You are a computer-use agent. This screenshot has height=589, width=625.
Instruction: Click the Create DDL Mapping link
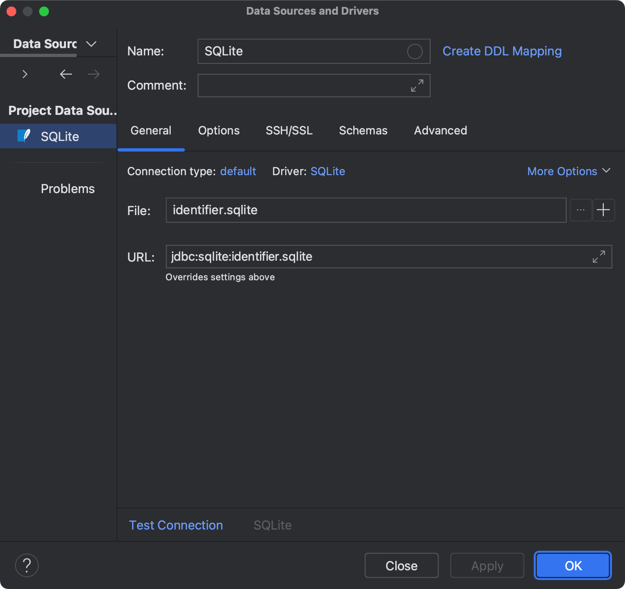[x=502, y=51]
